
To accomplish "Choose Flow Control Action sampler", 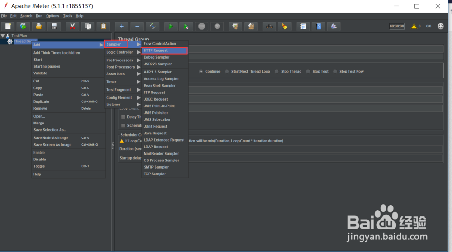I will [x=165, y=44].
